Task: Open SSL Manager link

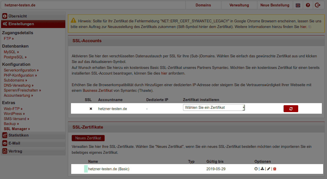Action: click(x=17, y=129)
